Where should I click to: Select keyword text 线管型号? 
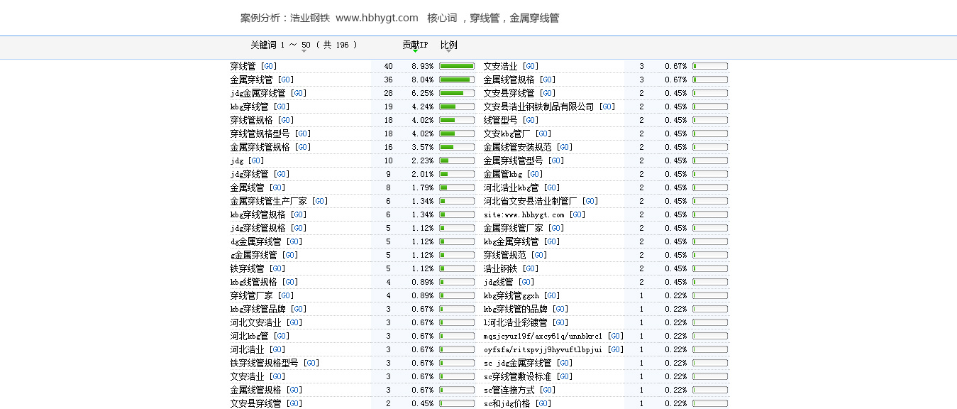pos(501,120)
